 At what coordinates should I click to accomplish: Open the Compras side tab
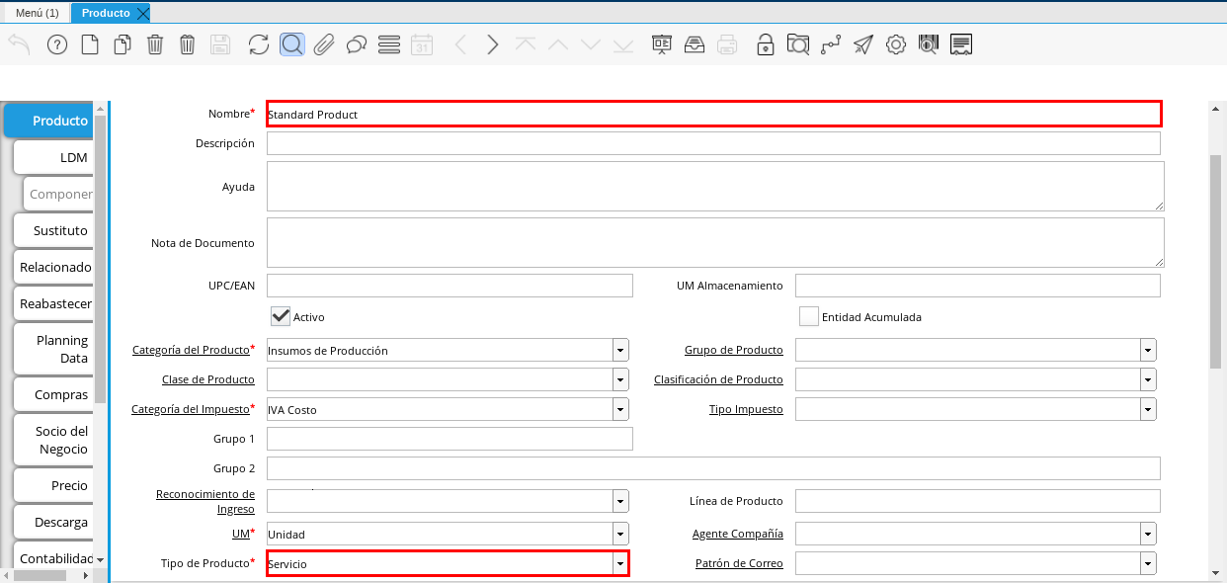click(53, 394)
